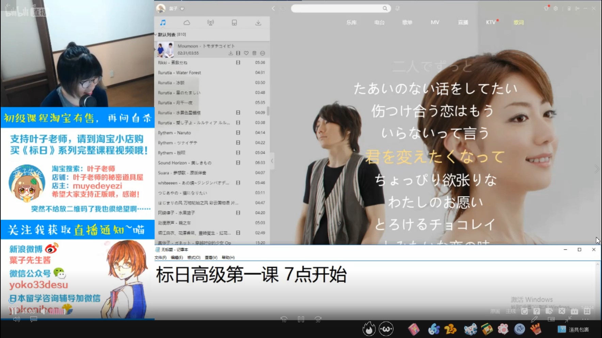602x338 pixels.
Task: Collapse the default list 默认列表 group
Action: tap(156, 35)
